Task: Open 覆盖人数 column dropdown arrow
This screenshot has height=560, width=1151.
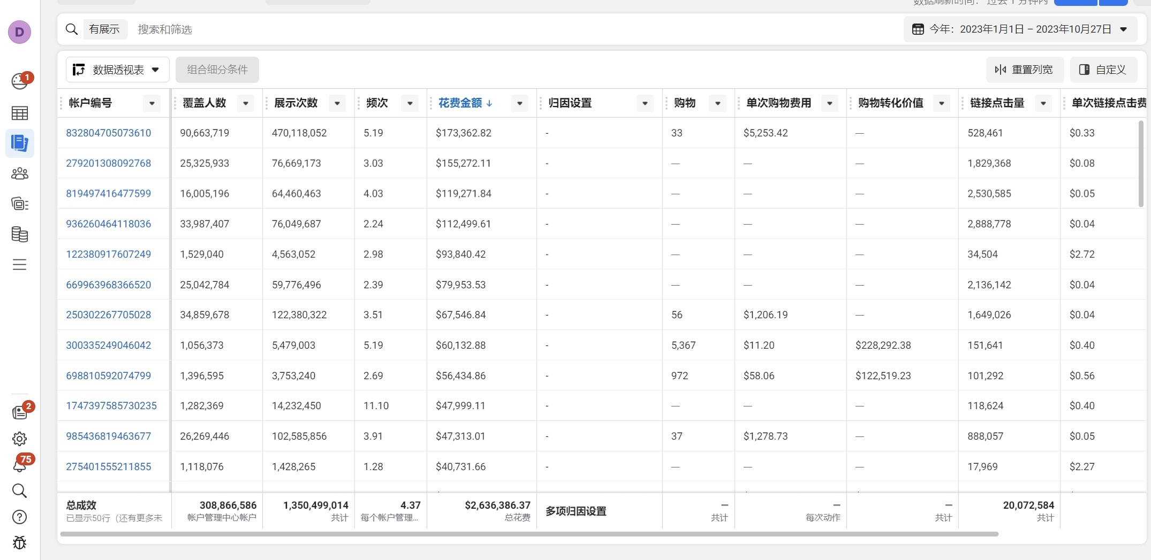Action: click(246, 103)
